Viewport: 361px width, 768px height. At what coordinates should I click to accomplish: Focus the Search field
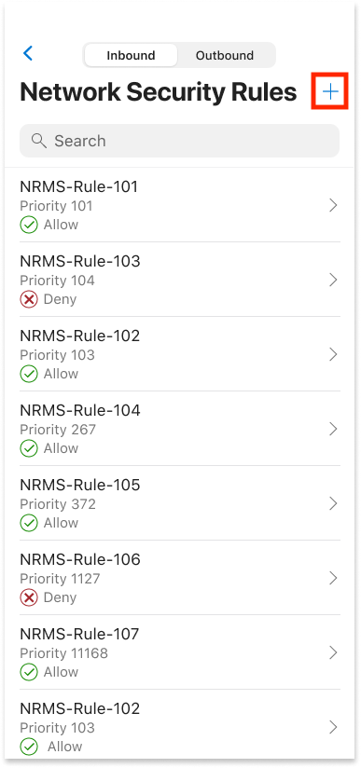[179, 141]
